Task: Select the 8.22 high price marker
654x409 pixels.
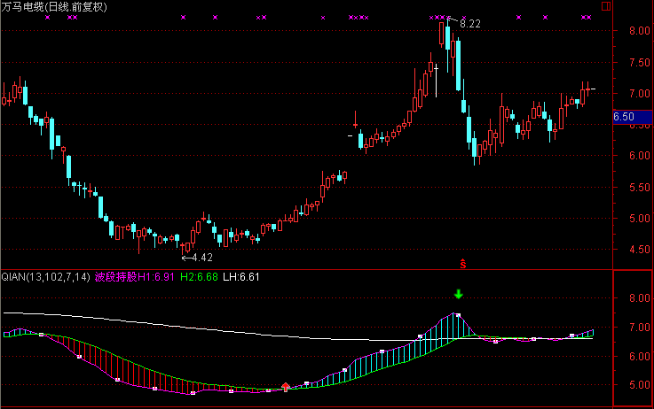Action: coord(469,23)
